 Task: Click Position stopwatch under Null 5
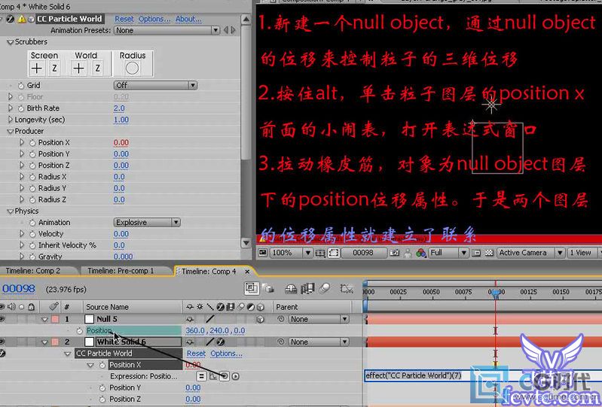point(79,331)
